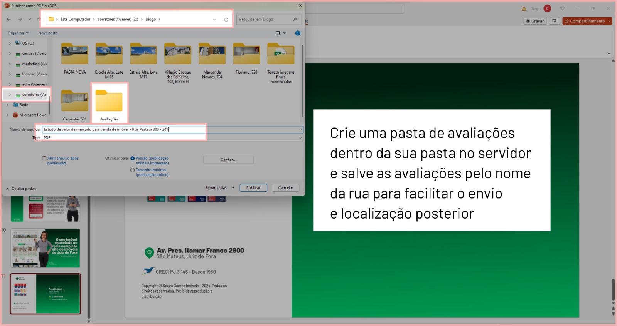
Task: Refresh the current folder listing
Action: [x=226, y=20]
